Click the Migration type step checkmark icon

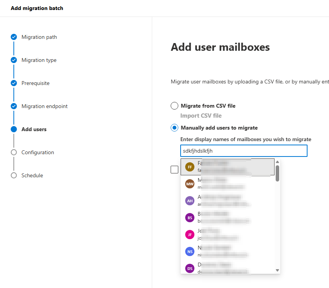click(14, 60)
